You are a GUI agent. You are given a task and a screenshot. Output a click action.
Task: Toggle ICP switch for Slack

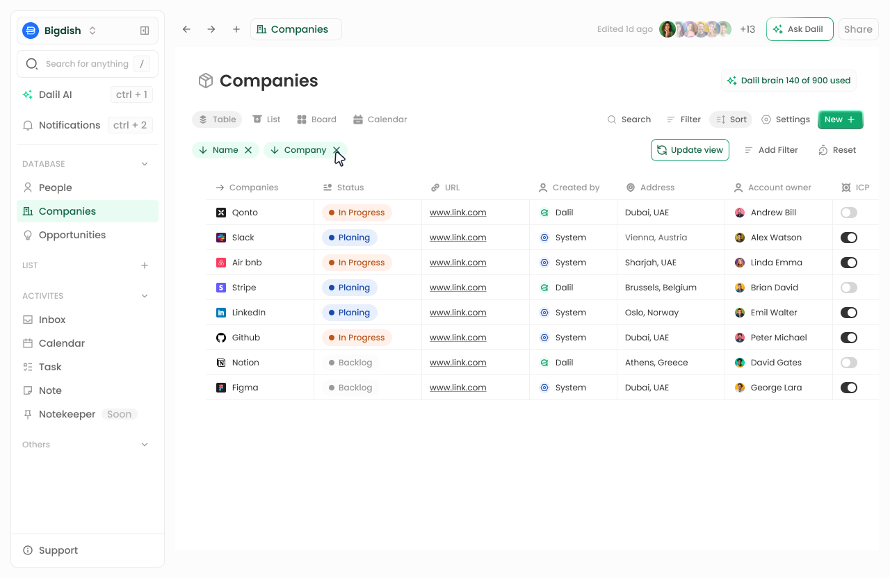click(849, 238)
